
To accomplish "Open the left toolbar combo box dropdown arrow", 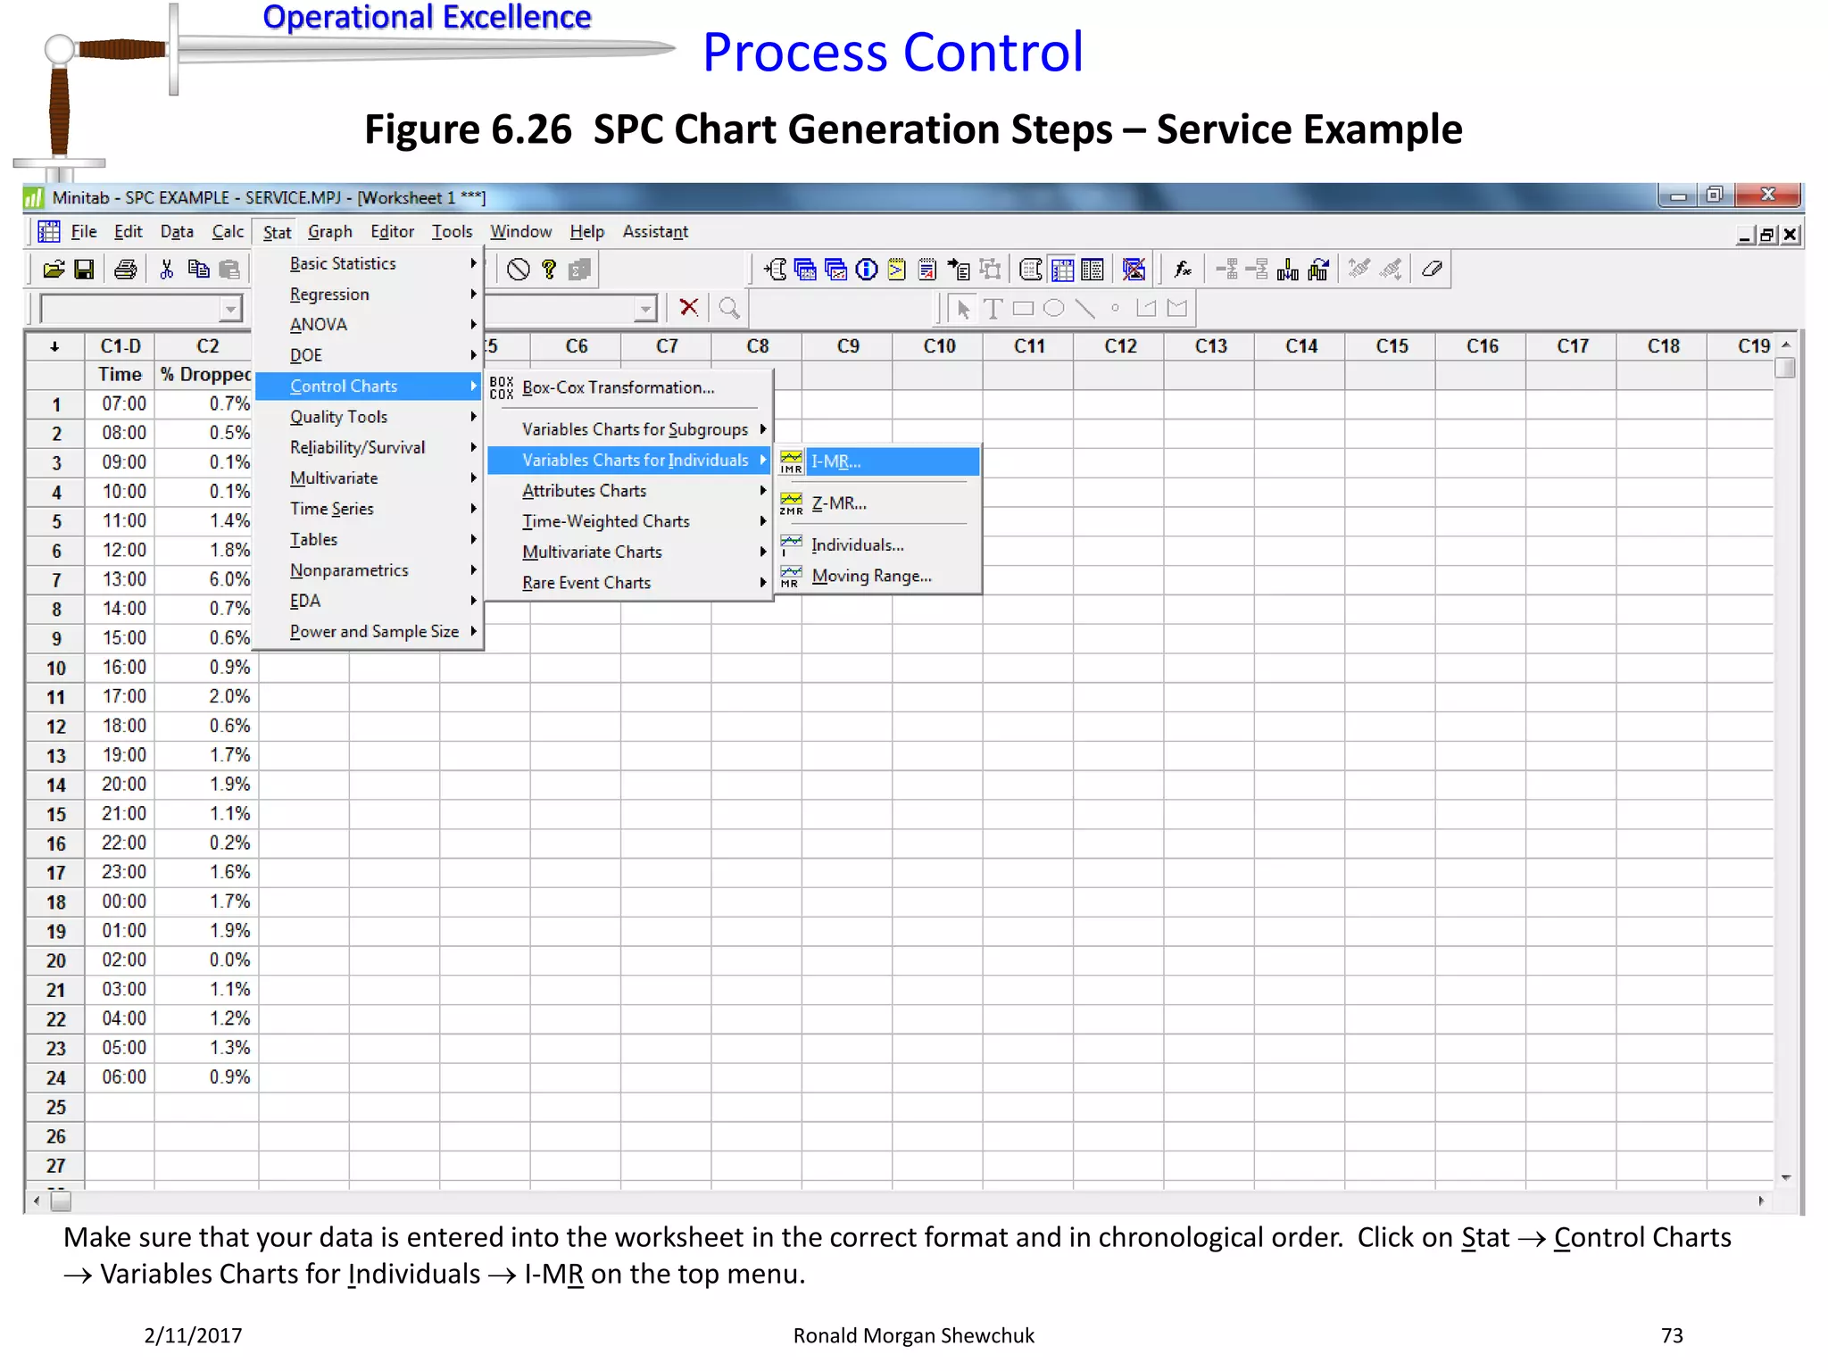I will pos(231,309).
